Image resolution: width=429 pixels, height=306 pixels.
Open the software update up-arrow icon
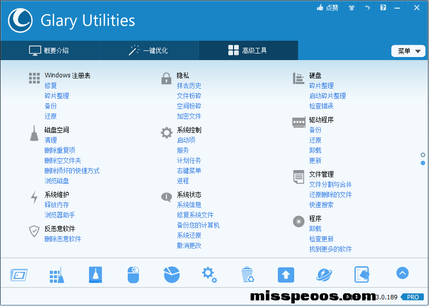[x=286, y=275]
